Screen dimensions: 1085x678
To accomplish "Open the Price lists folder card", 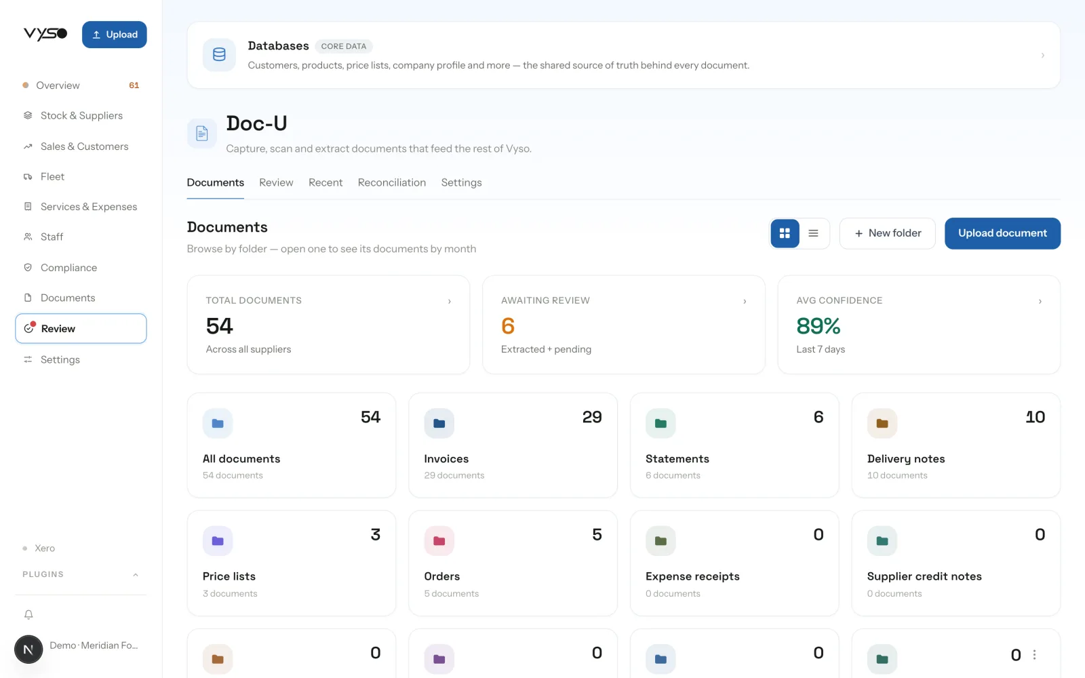I will tap(292, 563).
